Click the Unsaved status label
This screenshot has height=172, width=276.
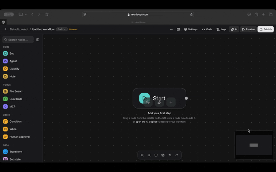[73, 29]
